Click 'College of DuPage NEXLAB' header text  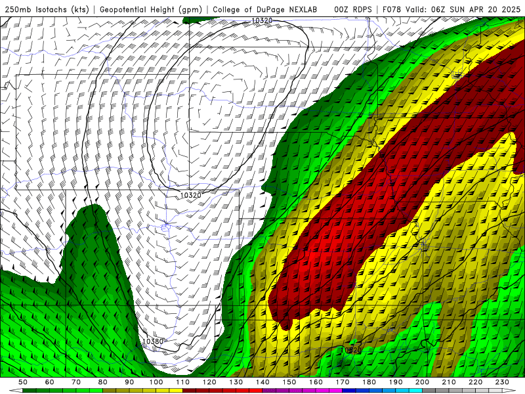264,9
